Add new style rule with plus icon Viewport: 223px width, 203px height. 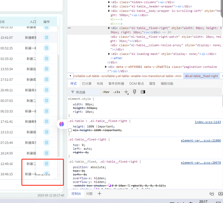click(x=126, y=92)
